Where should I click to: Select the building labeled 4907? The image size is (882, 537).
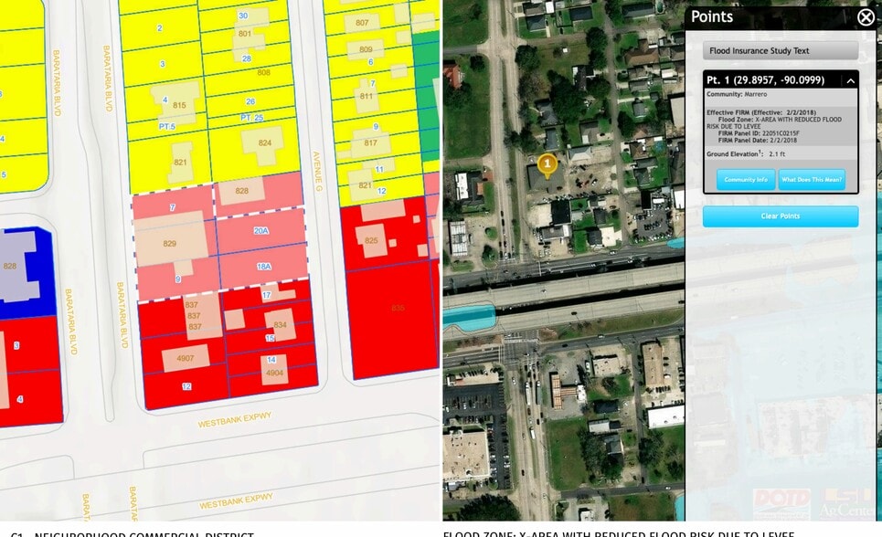coord(186,358)
